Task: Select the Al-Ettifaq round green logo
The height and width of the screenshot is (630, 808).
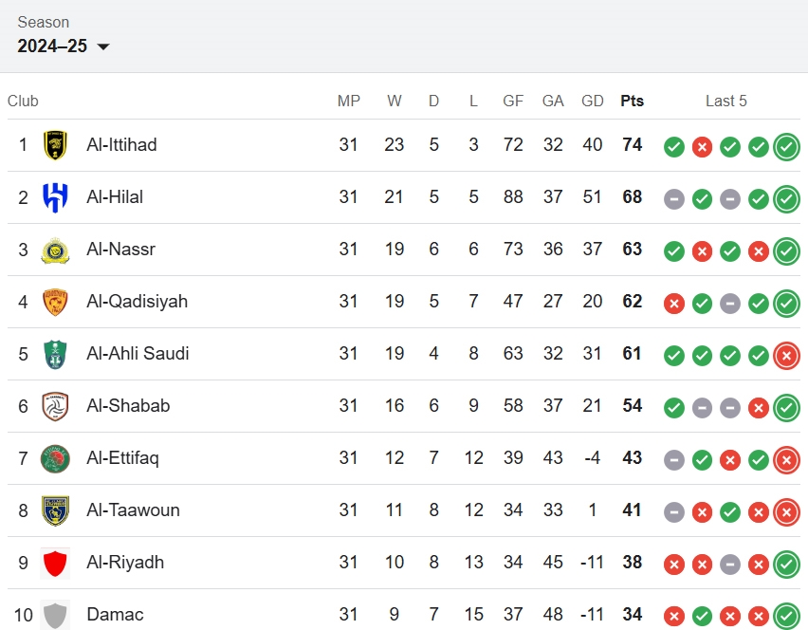Action: [55, 458]
